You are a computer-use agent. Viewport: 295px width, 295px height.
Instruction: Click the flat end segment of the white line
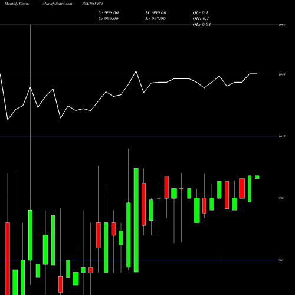(253, 74)
